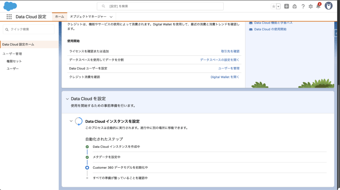Open the user avatar profile menu
The height and width of the screenshot is (190, 340).
[328, 6]
